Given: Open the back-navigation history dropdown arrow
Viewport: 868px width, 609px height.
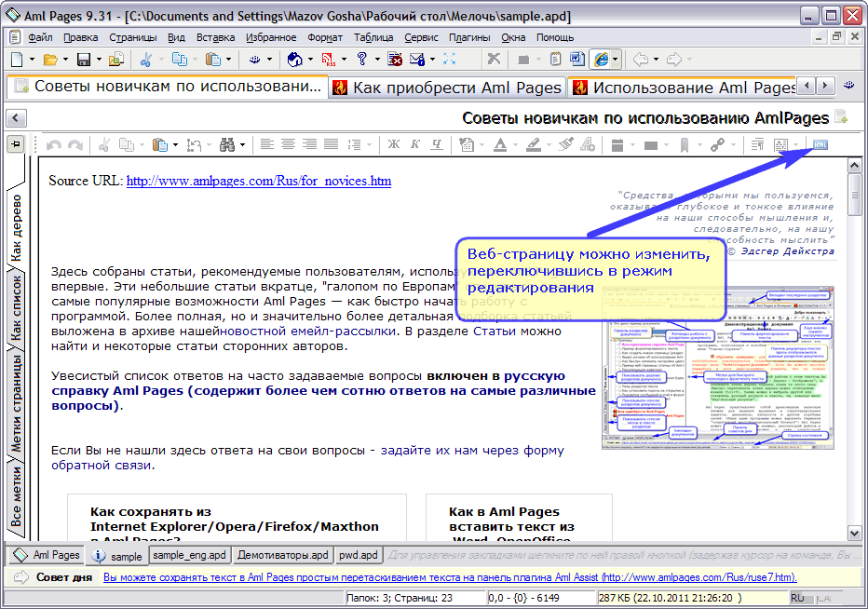Looking at the screenshot, I should 656,60.
